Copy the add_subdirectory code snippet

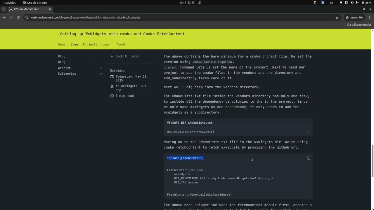pos(308,132)
